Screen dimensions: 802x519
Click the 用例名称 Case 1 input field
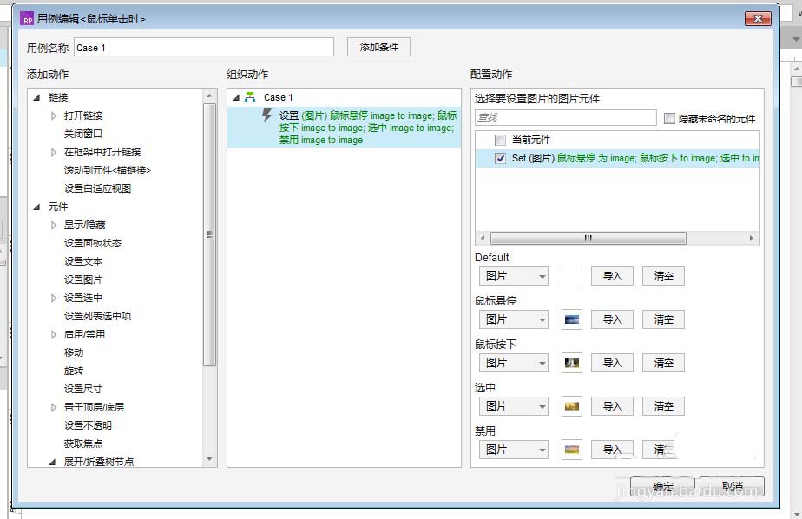click(x=204, y=48)
